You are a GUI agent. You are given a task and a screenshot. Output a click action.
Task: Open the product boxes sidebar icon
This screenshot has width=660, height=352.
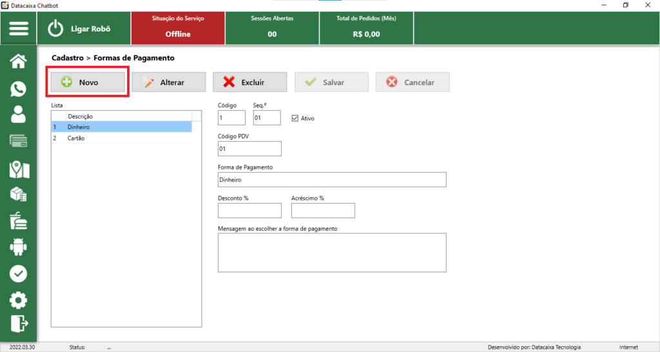tap(19, 194)
